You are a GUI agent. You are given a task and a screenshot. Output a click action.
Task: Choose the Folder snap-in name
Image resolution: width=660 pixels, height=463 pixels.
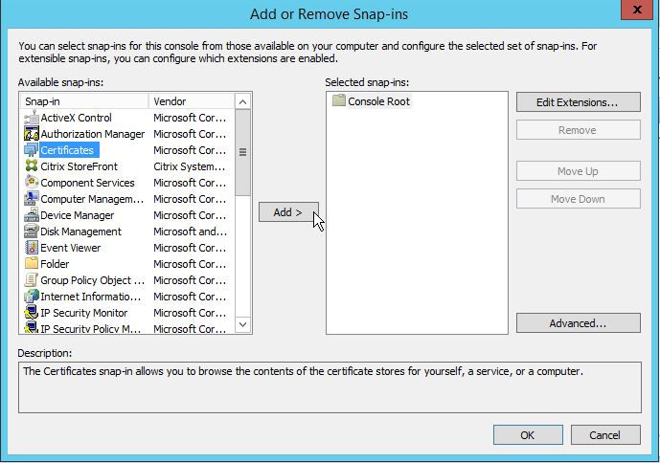55,264
